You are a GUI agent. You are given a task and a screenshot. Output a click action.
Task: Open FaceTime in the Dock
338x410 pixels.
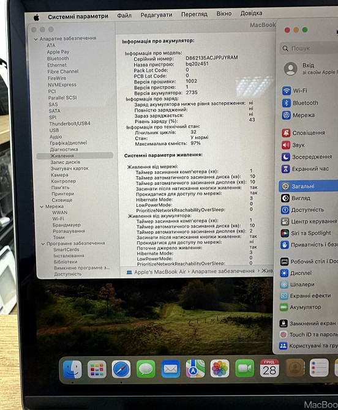(244, 368)
